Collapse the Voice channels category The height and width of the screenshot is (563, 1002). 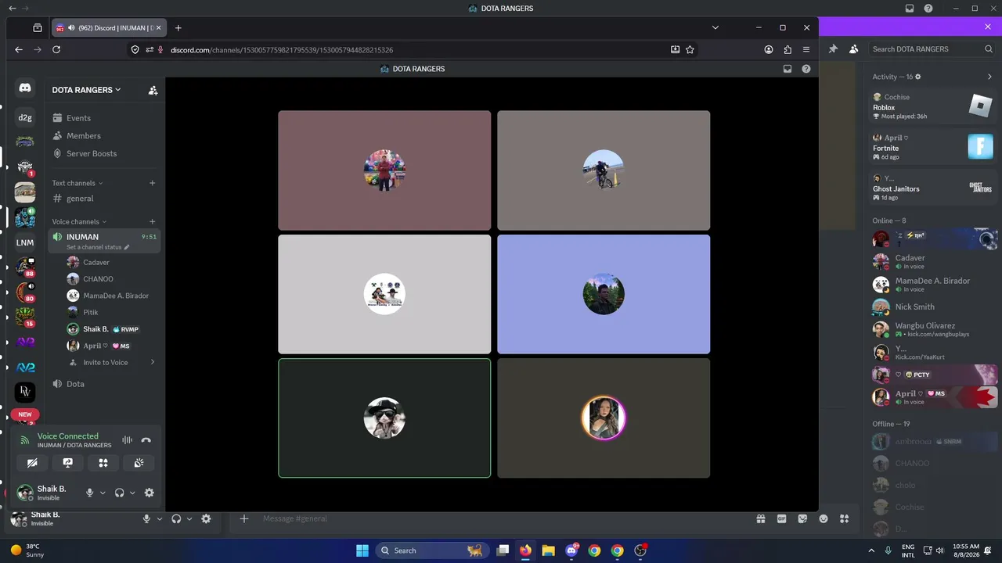pyautogui.click(x=79, y=222)
